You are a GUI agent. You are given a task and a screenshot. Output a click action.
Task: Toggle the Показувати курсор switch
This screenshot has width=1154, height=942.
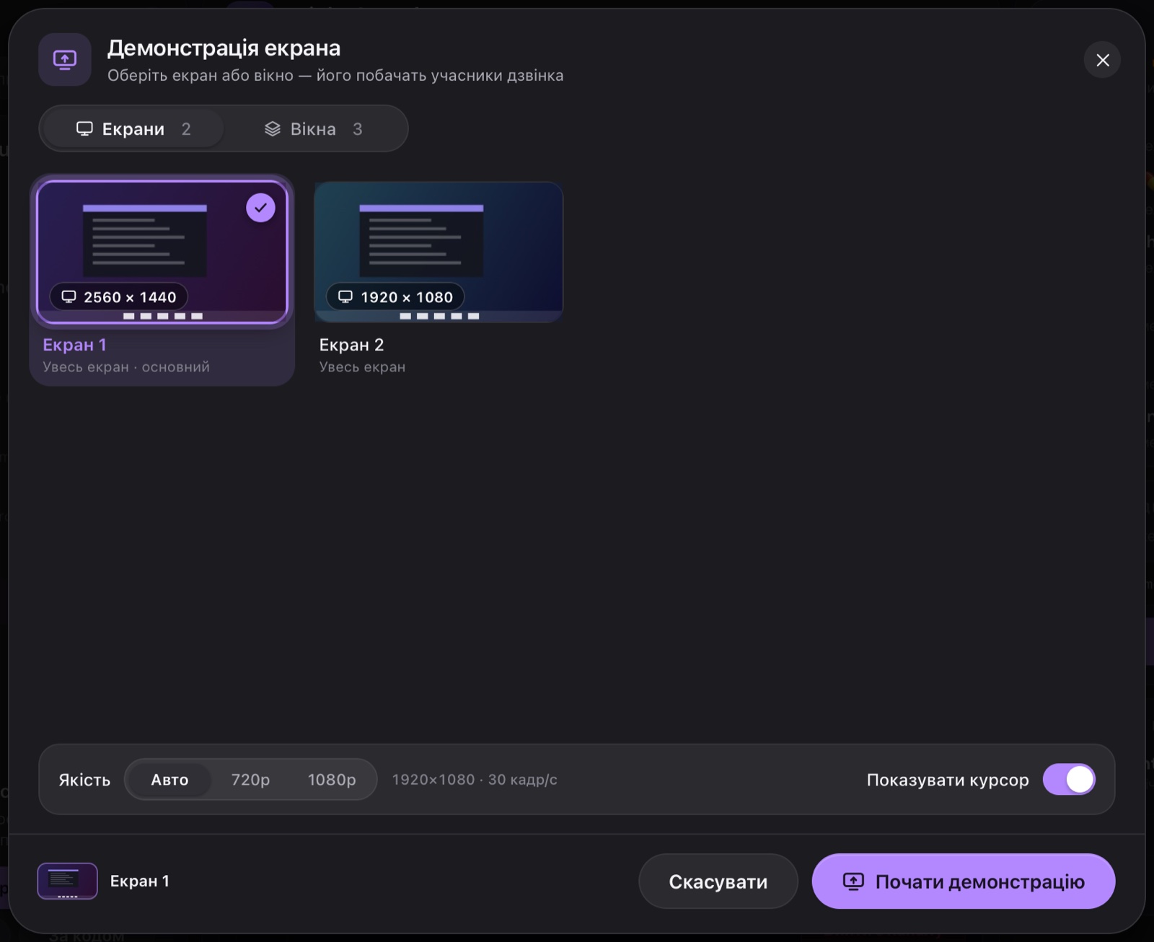(x=1069, y=780)
